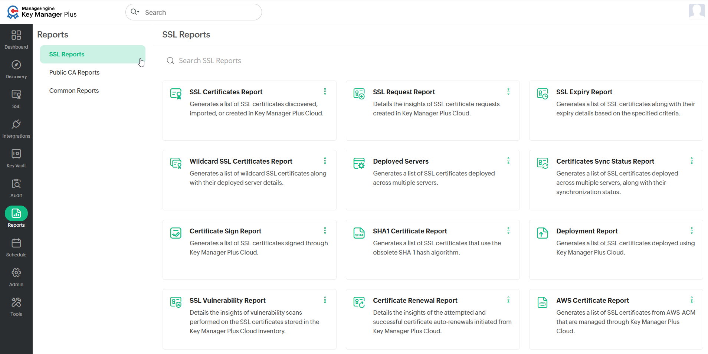Open options menu for Certificates Sync Status Report

coord(692,161)
